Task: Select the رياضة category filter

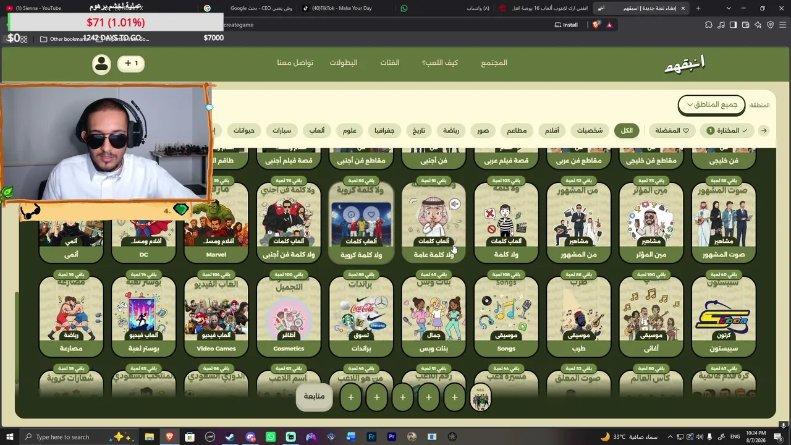Action: (x=451, y=130)
